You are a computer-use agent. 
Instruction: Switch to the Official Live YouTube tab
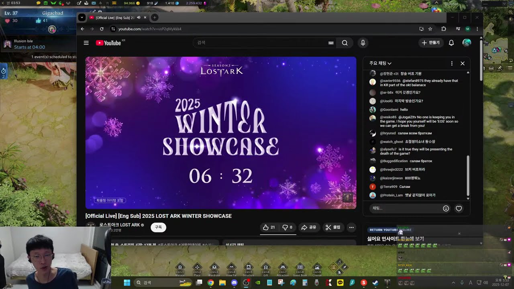(x=115, y=18)
